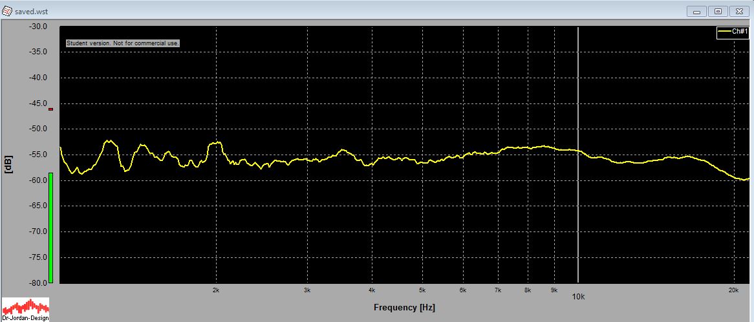Viewport: 754px width, 322px height.
Task: Click the Ch#1 legend entry
Action: tap(733, 33)
